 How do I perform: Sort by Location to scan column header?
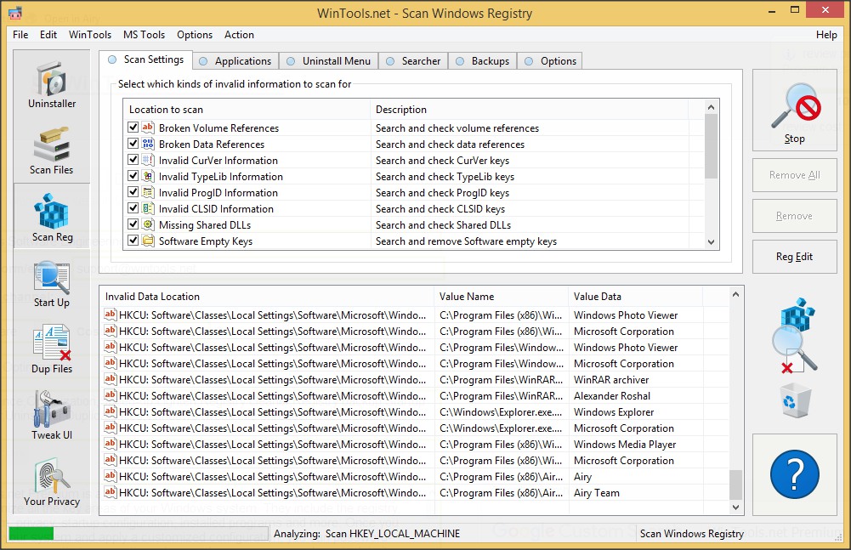(247, 109)
